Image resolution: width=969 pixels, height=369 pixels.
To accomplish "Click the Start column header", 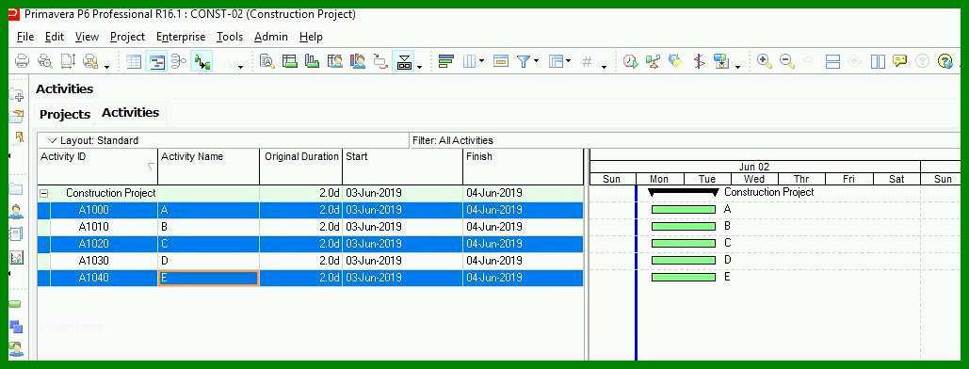I will [x=402, y=167].
